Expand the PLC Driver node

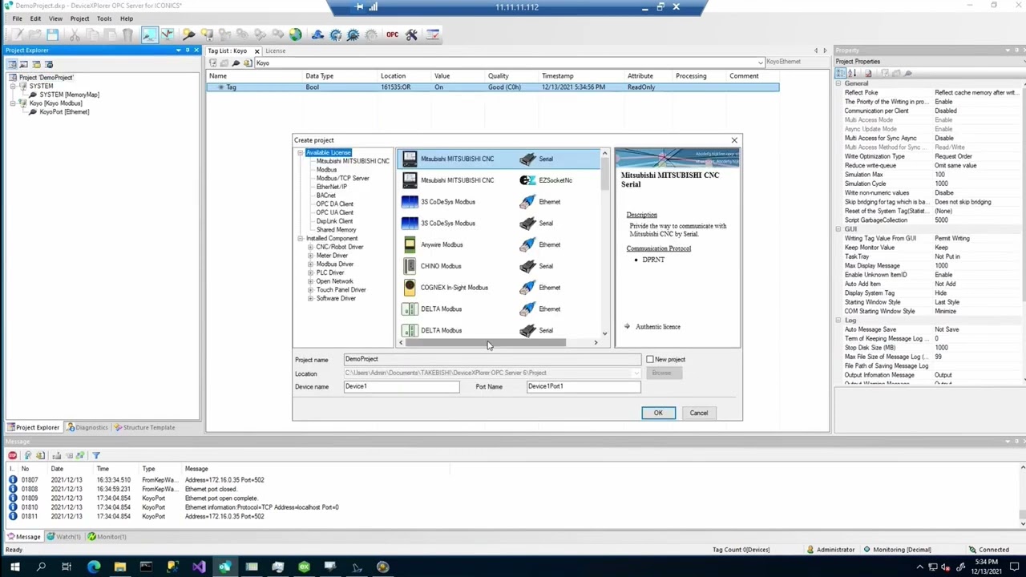click(x=310, y=272)
